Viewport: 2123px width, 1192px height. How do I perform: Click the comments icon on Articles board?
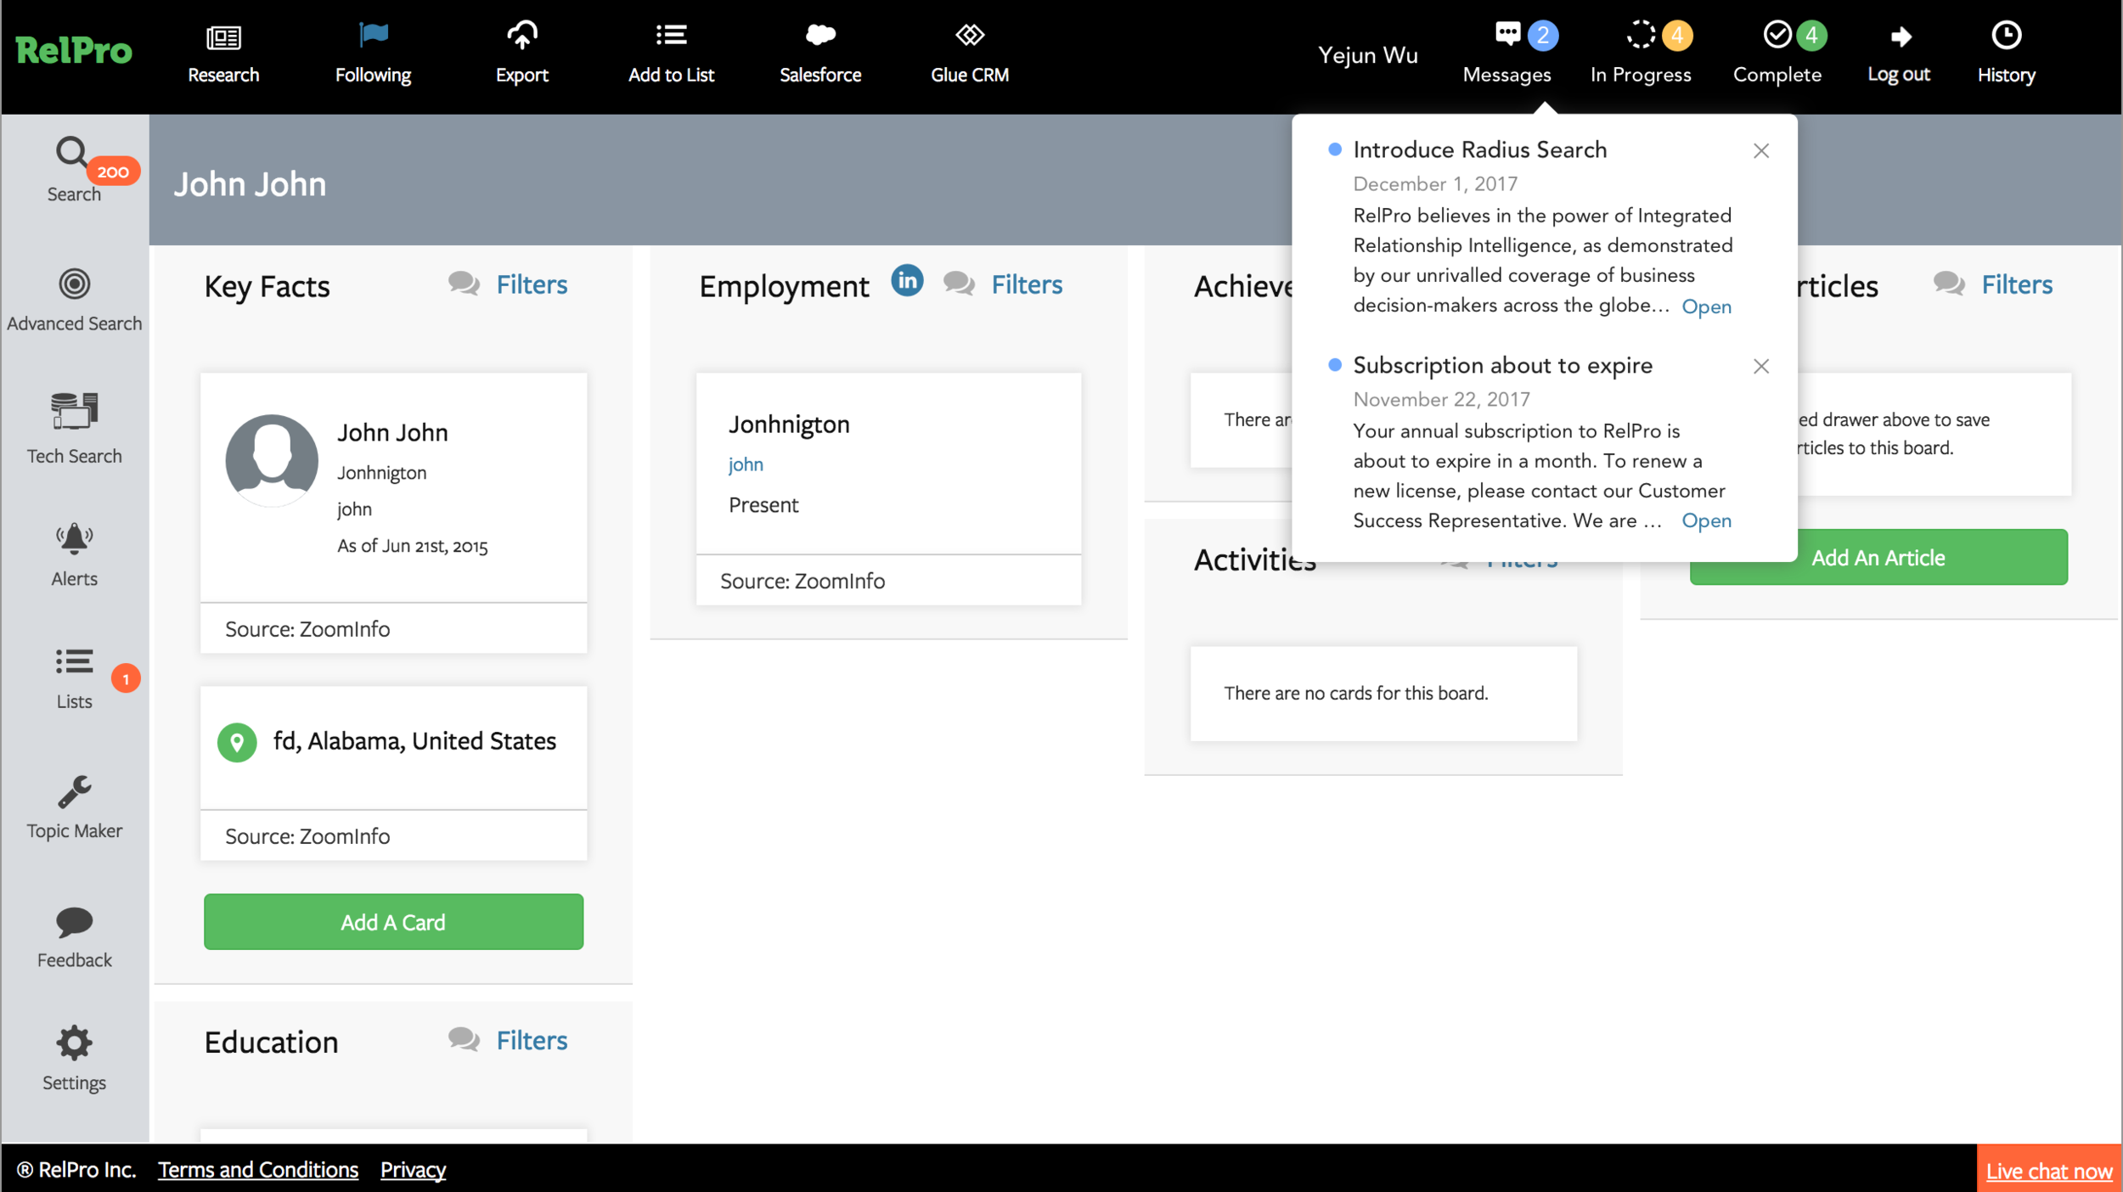(1949, 284)
